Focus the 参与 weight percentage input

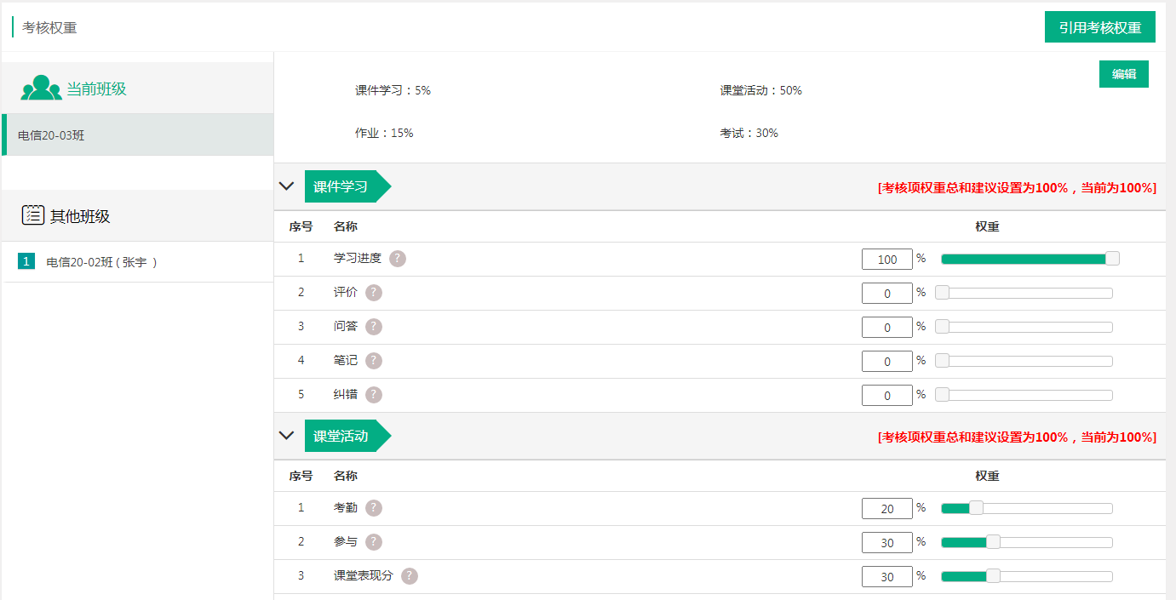point(886,543)
